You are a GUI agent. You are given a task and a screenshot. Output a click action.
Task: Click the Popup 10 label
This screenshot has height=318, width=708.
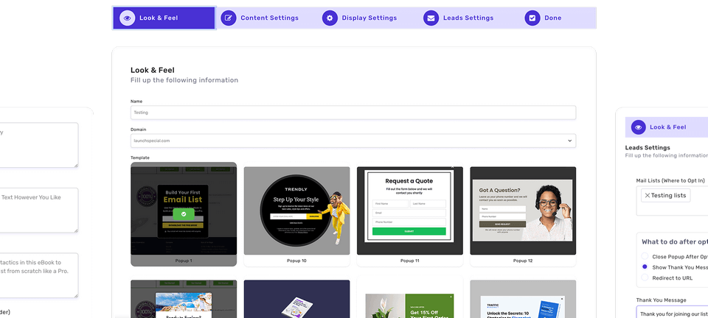296,261
